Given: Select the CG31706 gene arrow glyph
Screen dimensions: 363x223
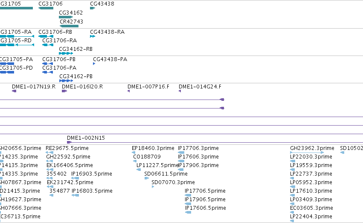Looking at the screenshot, I should (46, 8).
